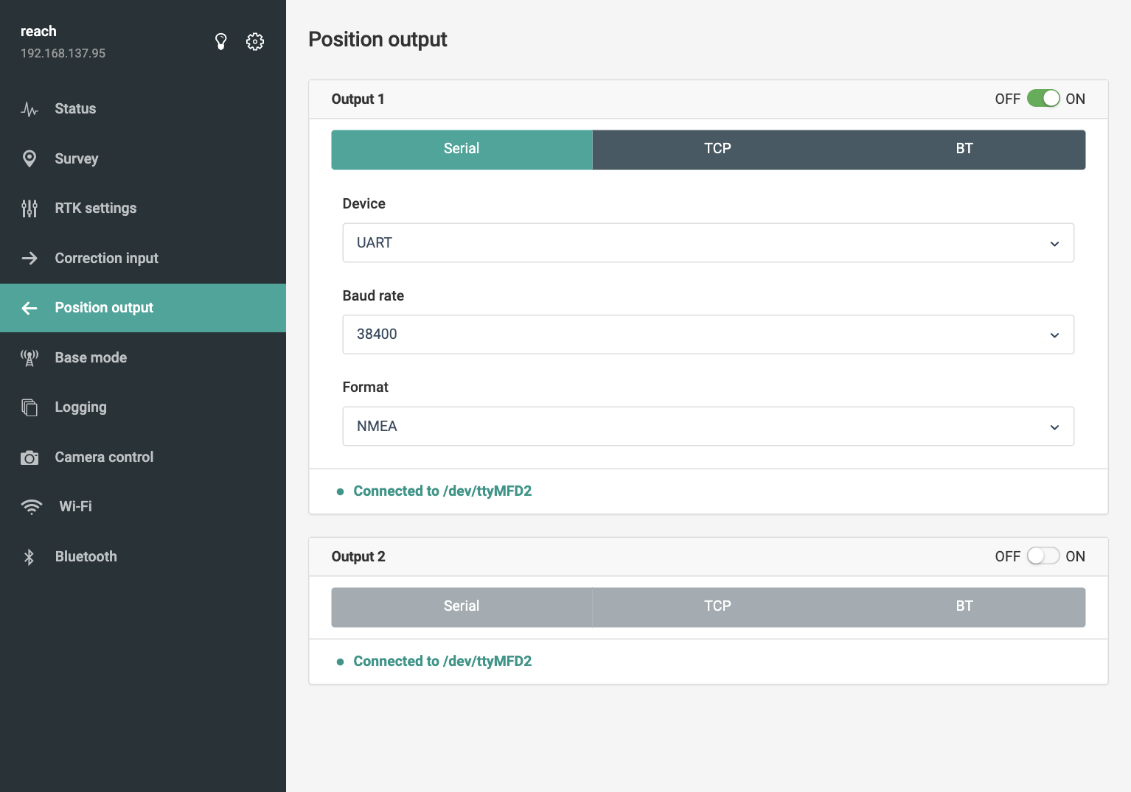Select Serial tab in Output 1

462,150
